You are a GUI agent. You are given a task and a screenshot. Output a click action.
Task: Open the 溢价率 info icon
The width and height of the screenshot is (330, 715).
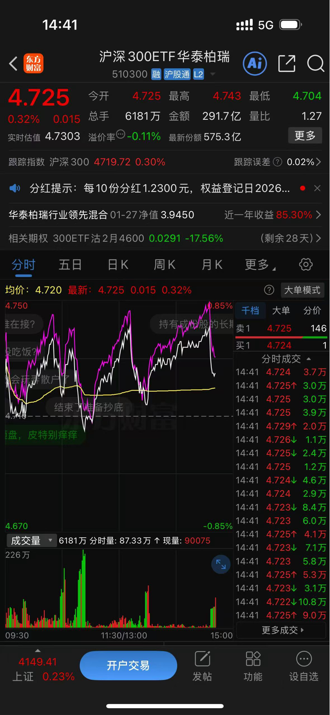[121, 134]
